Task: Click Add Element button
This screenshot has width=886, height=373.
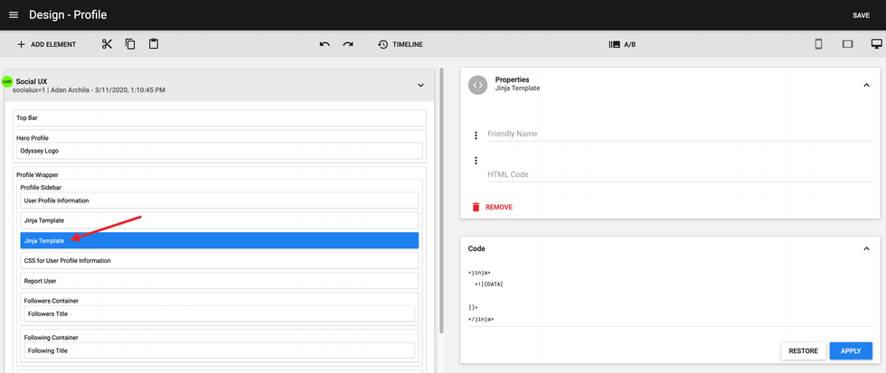Action: [46, 44]
